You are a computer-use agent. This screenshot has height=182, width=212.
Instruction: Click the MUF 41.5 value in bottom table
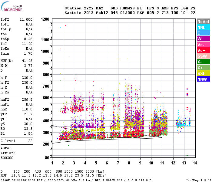click(x=90, y=175)
